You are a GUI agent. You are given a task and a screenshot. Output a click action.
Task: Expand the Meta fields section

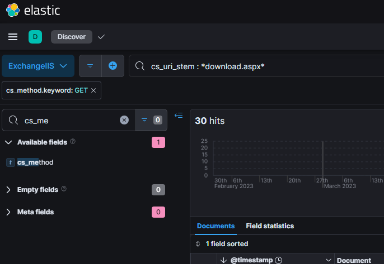pos(8,212)
